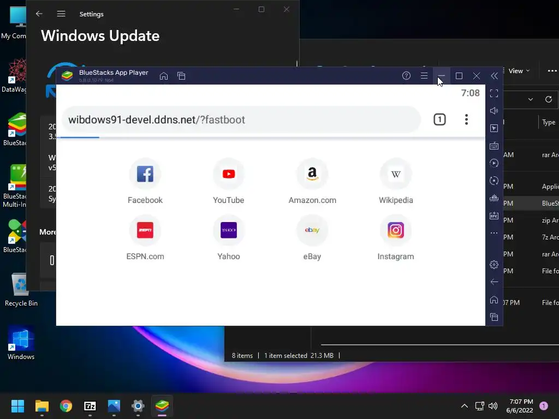Open the Amazon.com shortcut tile
The image size is (559, 419).
click(x=312, y=182)
